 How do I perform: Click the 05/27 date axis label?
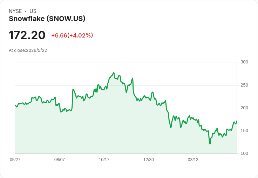[15, 159]
